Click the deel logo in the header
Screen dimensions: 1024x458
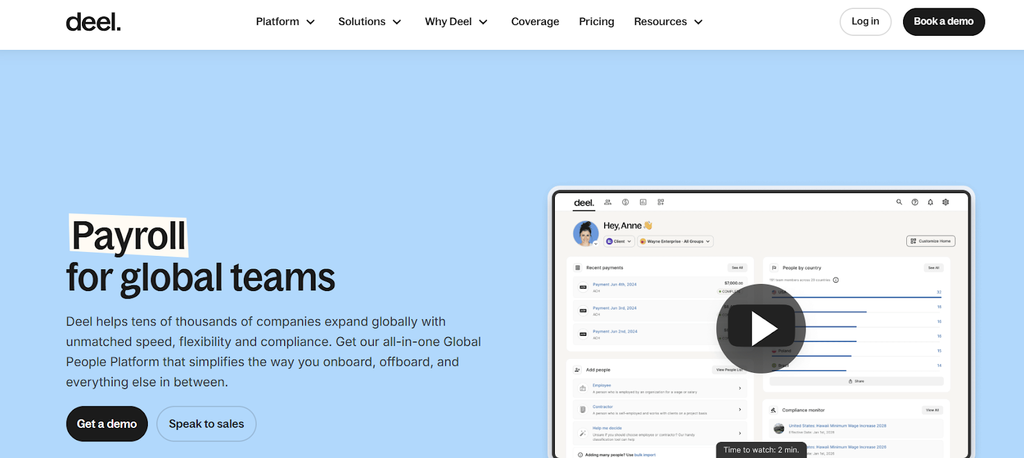pyautogui.click(x=93, y=22)
